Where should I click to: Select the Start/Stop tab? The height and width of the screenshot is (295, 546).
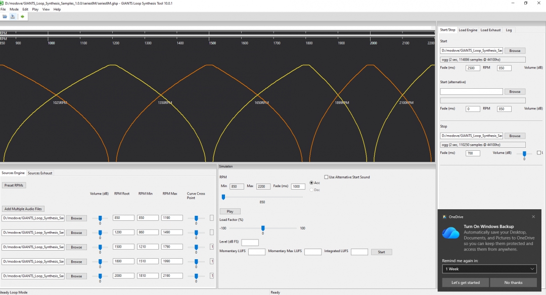coord(447,30)
